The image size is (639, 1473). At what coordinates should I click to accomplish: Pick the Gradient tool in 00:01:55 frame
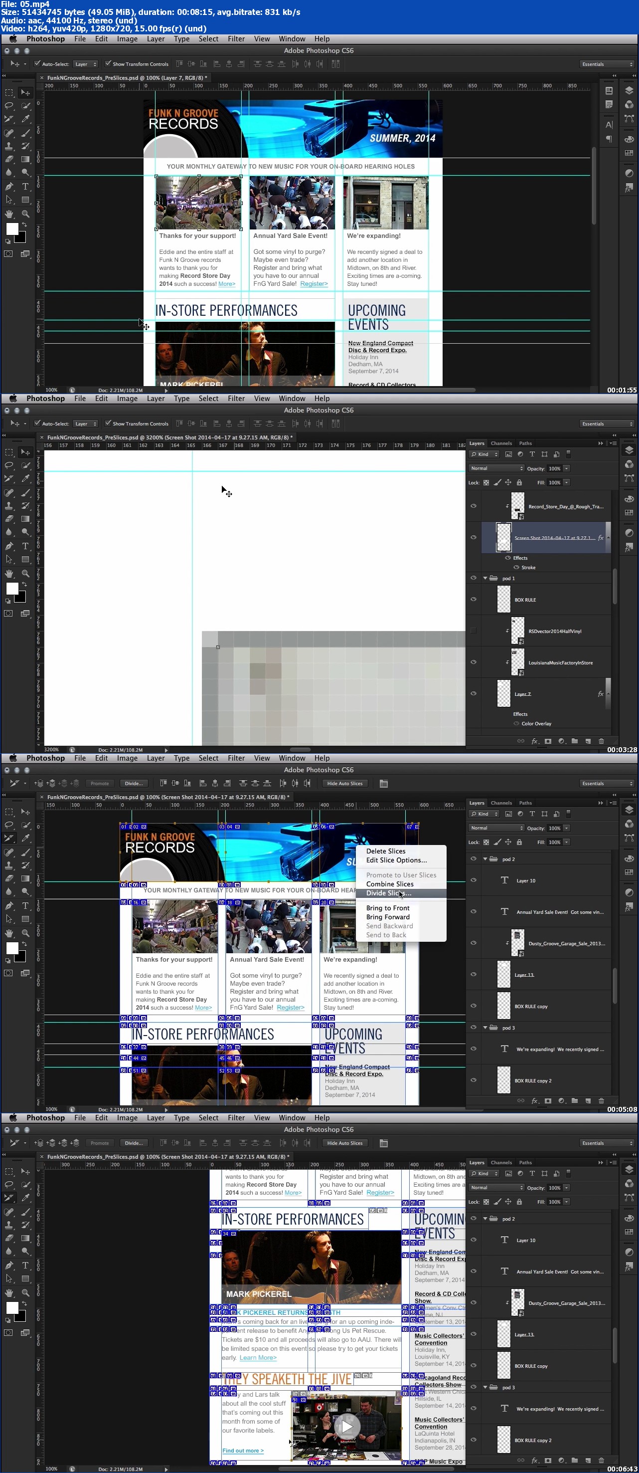tap(26, 160)
